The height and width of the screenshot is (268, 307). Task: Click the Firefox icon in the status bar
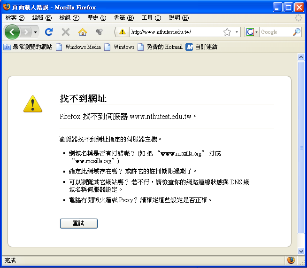pyautogui.click(x=291, y=260)
